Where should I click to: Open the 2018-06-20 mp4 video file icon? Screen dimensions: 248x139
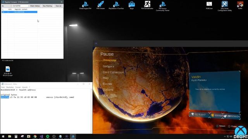point(8,71)
